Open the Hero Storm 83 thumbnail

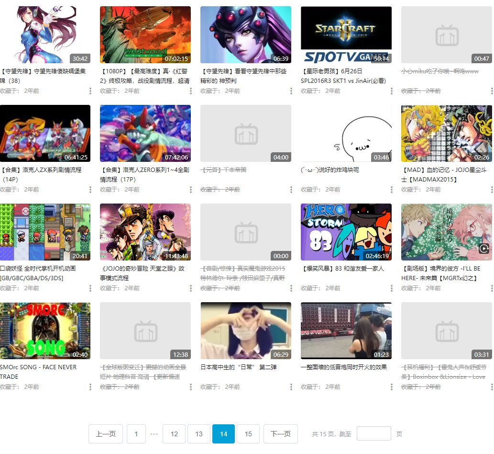click(x=346, y=232)
